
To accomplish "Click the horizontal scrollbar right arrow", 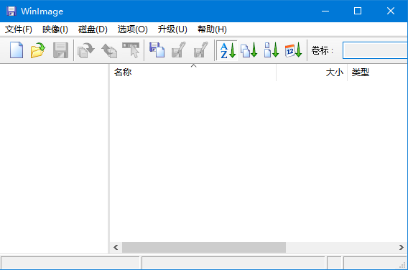I will point(402,247).
